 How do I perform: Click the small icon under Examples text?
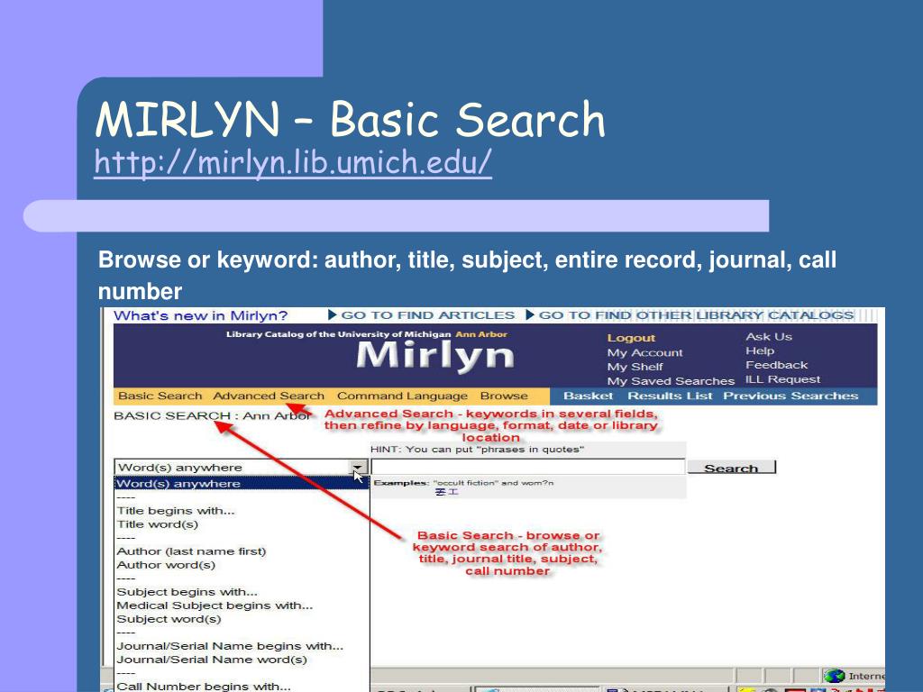[x=446, y=492]
